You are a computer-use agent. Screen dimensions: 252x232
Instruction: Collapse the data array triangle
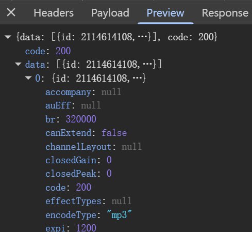(x=18, y=64)
